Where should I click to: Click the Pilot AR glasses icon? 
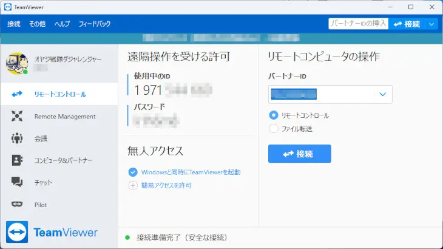coord(17,204)
